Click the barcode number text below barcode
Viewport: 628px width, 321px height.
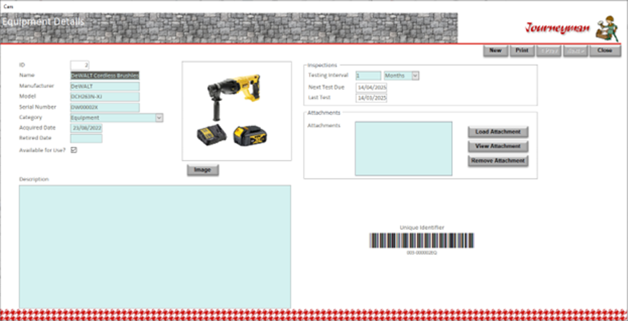click(421, 253)
